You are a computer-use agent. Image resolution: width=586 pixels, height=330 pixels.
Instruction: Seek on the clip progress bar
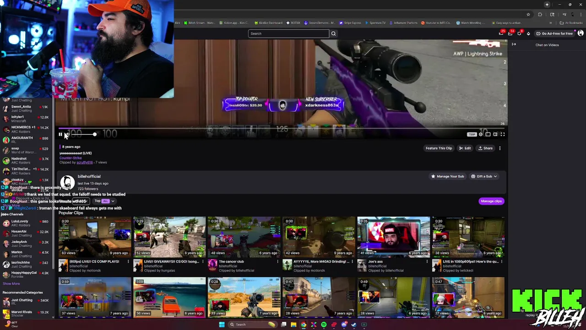click(x=282, y=129)
